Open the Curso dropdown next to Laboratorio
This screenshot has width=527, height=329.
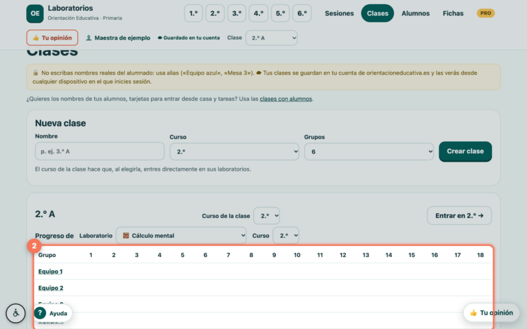pyautogui.click(x=285, y=235)
